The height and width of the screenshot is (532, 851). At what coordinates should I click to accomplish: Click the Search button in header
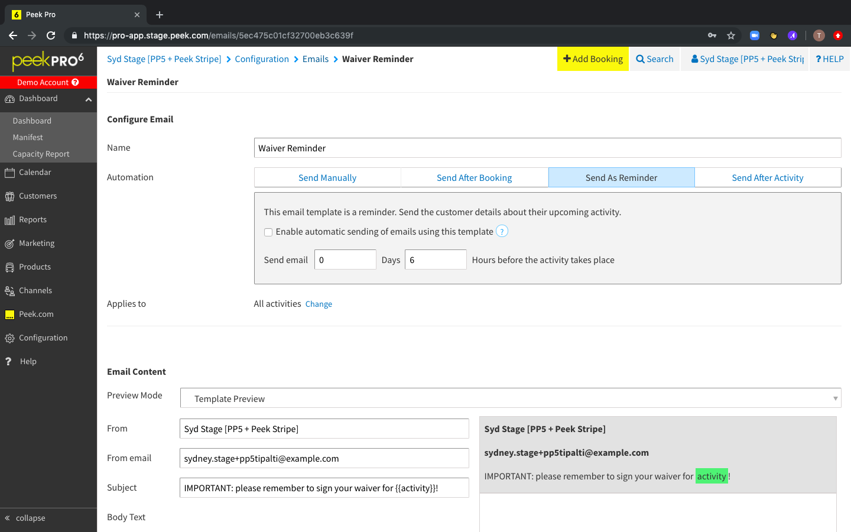pyautogui.click(x=655, y=59)
